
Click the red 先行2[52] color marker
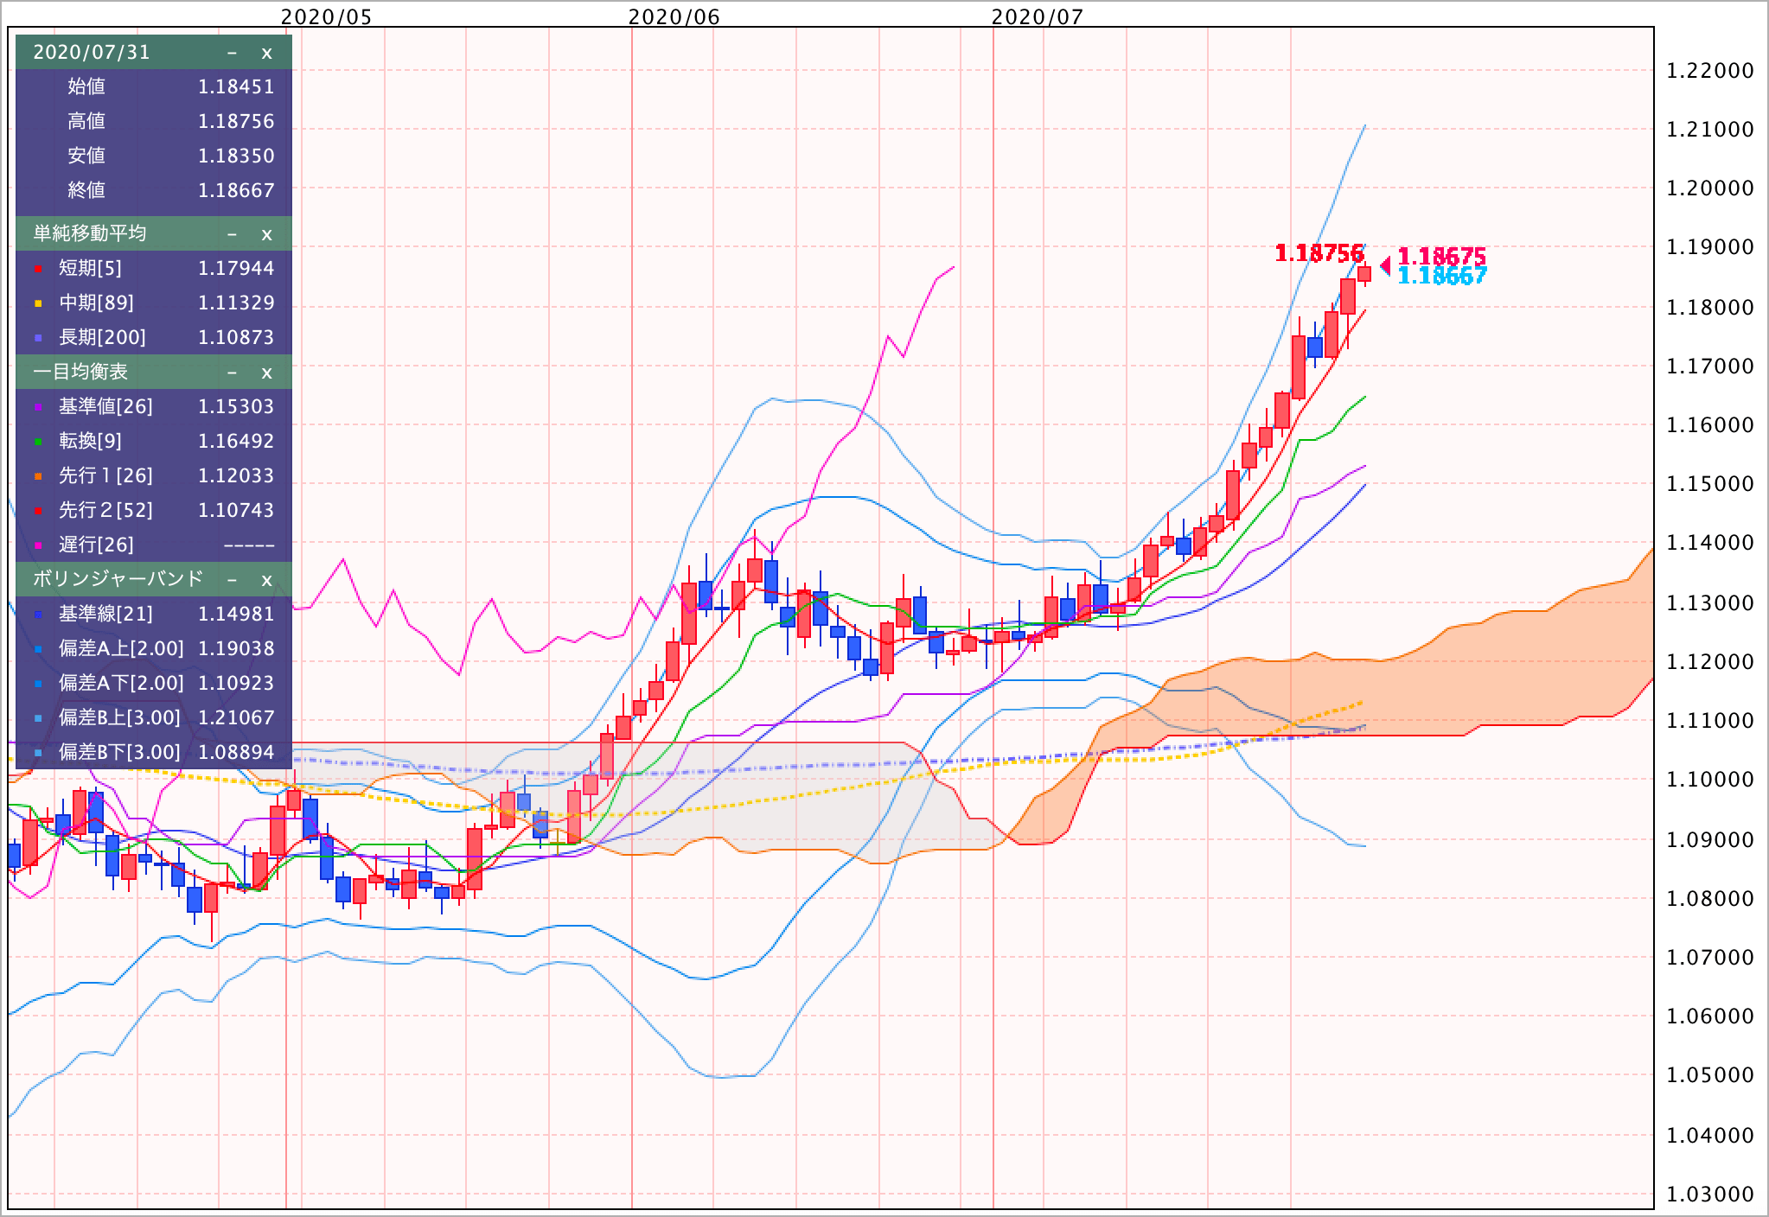coord(38,512)
